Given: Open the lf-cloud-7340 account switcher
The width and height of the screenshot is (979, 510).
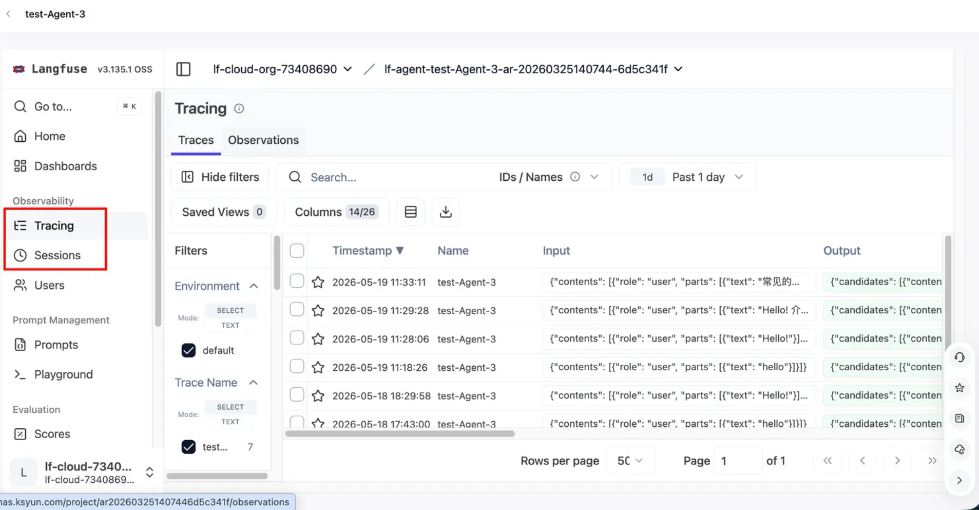Looking at the screenshot, I should pyautogui.click(x=82, y=472).
